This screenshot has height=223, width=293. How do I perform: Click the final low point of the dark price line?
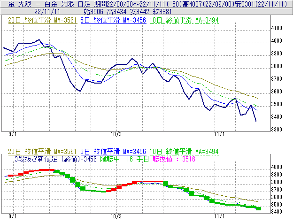tap(256, 121)
